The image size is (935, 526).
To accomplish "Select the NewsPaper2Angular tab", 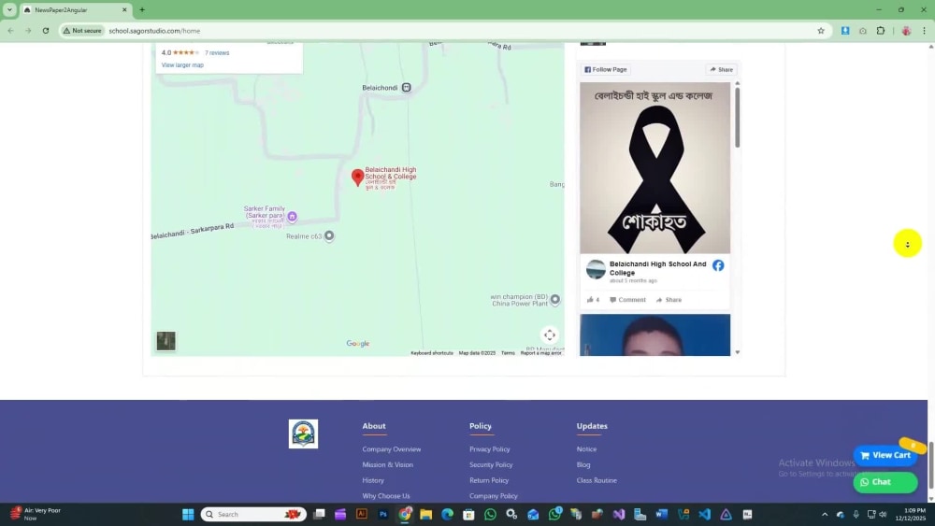I will point(75,9).
